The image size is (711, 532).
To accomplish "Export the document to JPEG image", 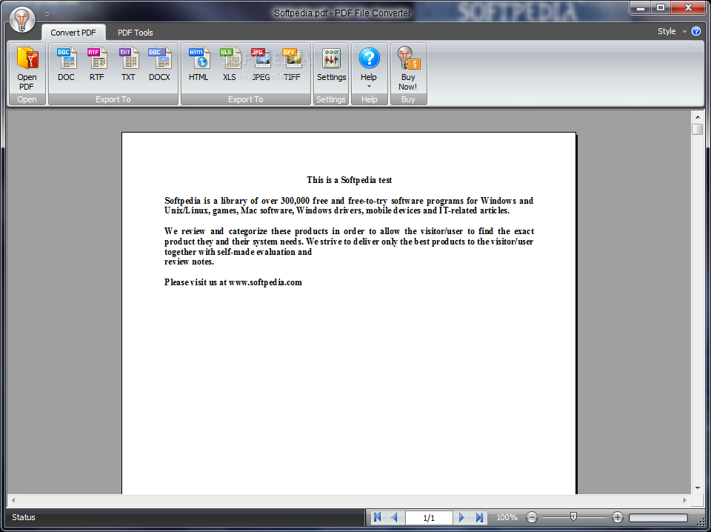I will click(x=261, y=64).
